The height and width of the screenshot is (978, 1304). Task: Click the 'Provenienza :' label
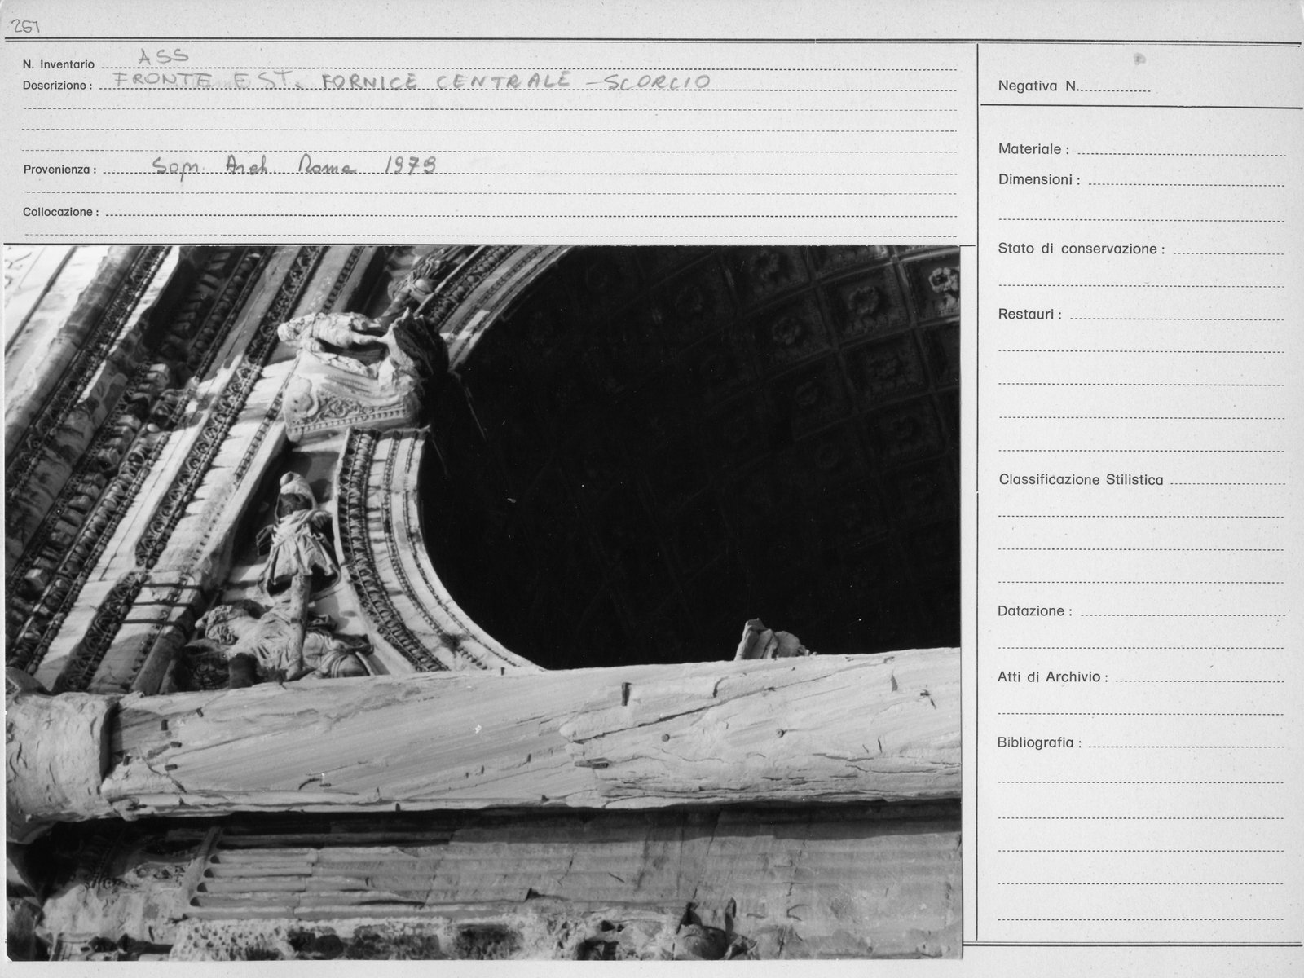[x=59, y=170]
